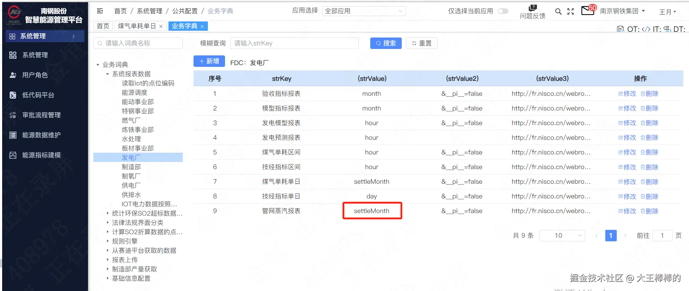Click 修改 on the 管网蒸汽报表 row
The width and height of the screenshot is (689, 291).
[627, 211]
